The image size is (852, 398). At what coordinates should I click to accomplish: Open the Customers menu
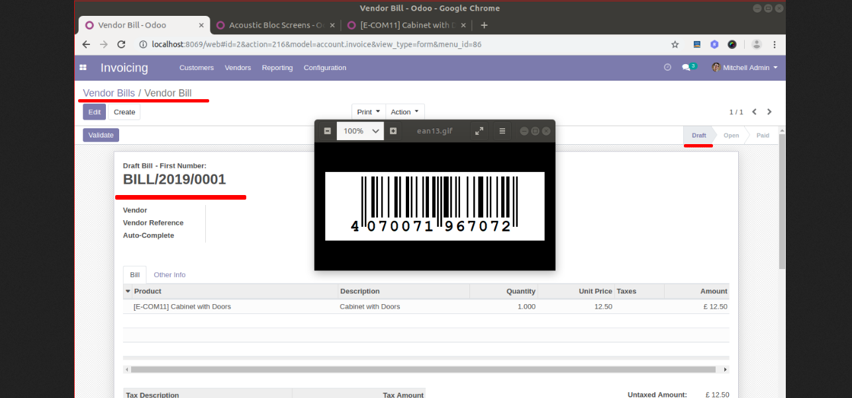tap(197, 67)
